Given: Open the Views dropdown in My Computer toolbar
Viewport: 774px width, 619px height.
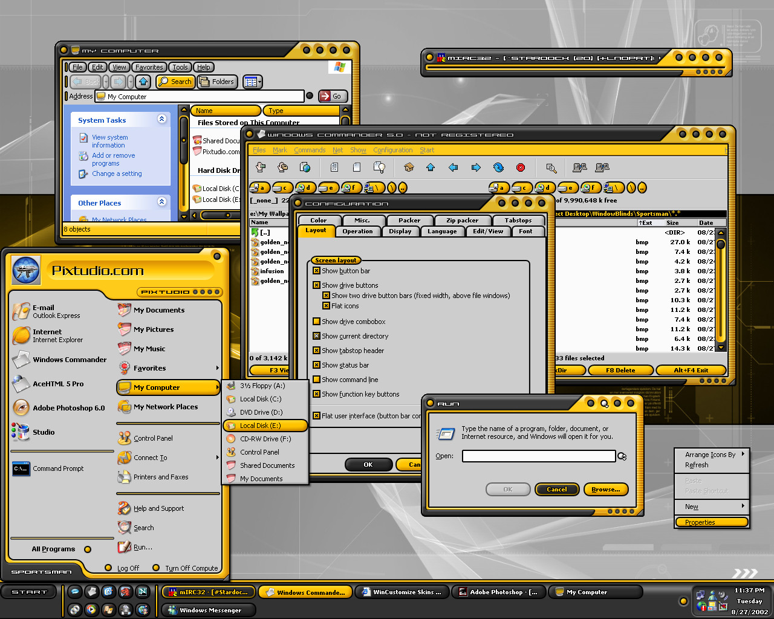Looking at the screenshot, I should [x=253, y=82].
